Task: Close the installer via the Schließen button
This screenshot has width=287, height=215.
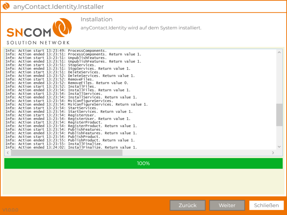Action: 266,205
